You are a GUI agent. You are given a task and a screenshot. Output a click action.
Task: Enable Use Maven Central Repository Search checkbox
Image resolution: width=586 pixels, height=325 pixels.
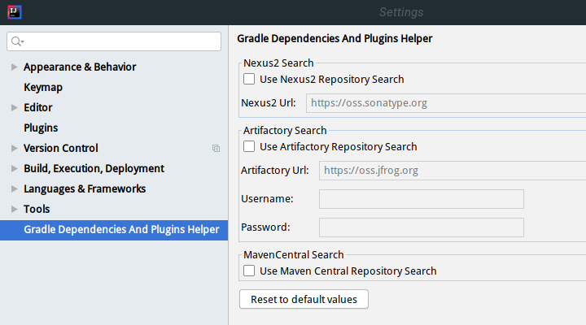(249, 271)
